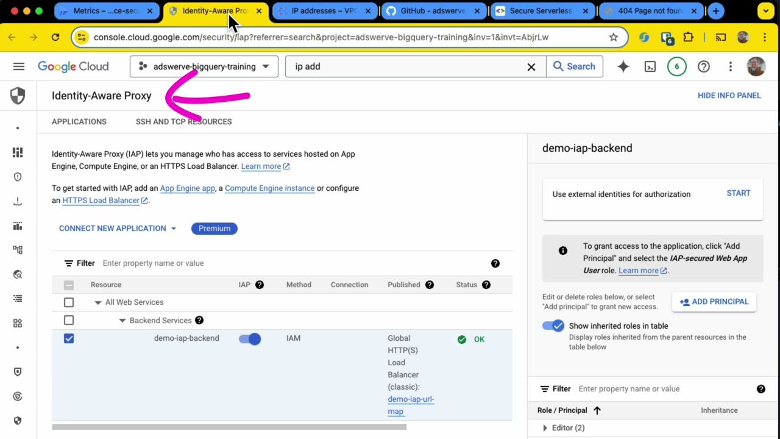Click Start for external identities authorization

(x=739, y=193)
